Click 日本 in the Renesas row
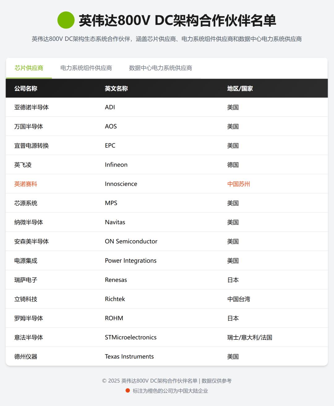This screenshot has width=334, height=406. (233, 280)
